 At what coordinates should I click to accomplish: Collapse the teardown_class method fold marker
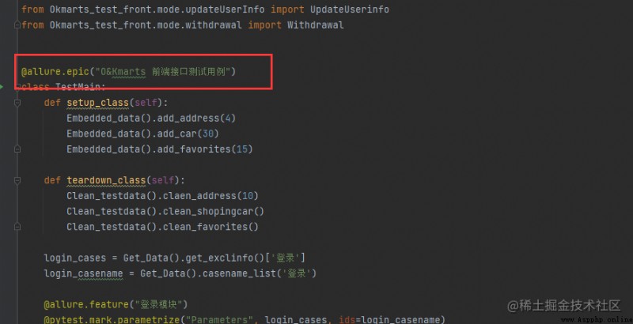tap(17, 180)
